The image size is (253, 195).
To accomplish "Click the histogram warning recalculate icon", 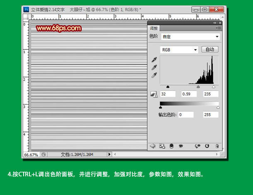I will [154, 94].
